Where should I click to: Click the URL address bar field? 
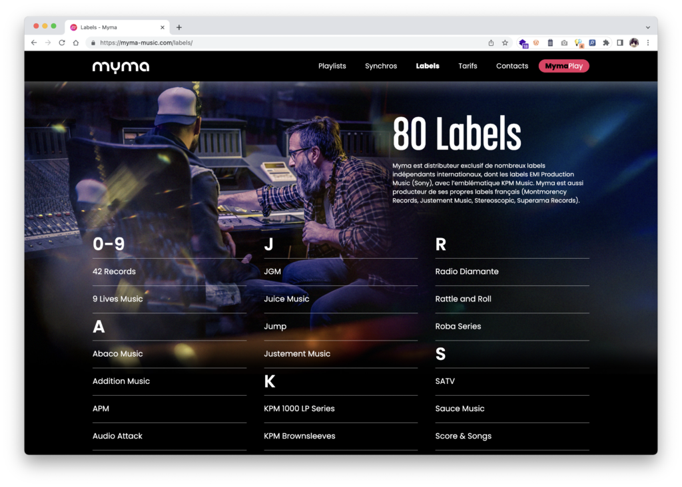pyautogui.click(x=286, y=43)
